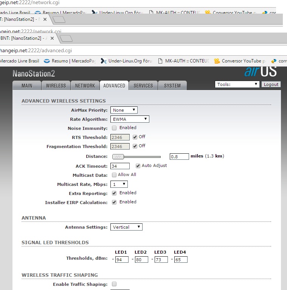Open the SYSTEM tab
The image size is (287, 290).
click(x=172, y=86)
